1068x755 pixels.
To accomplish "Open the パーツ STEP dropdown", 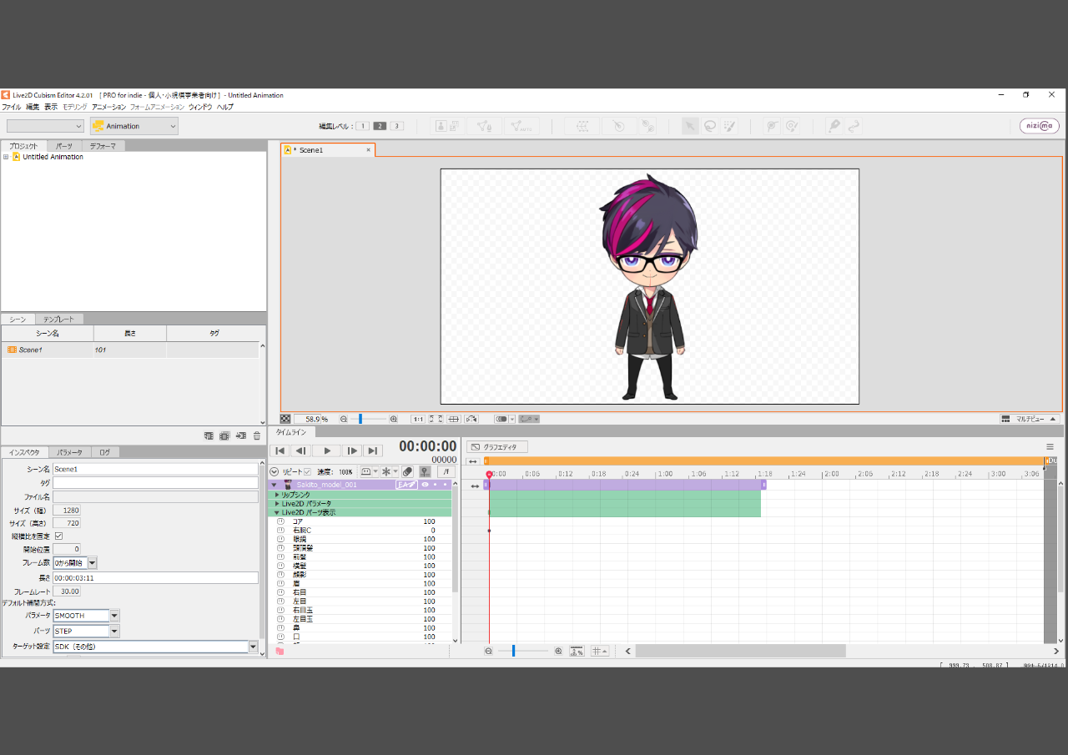I will (x=114, y=632).
